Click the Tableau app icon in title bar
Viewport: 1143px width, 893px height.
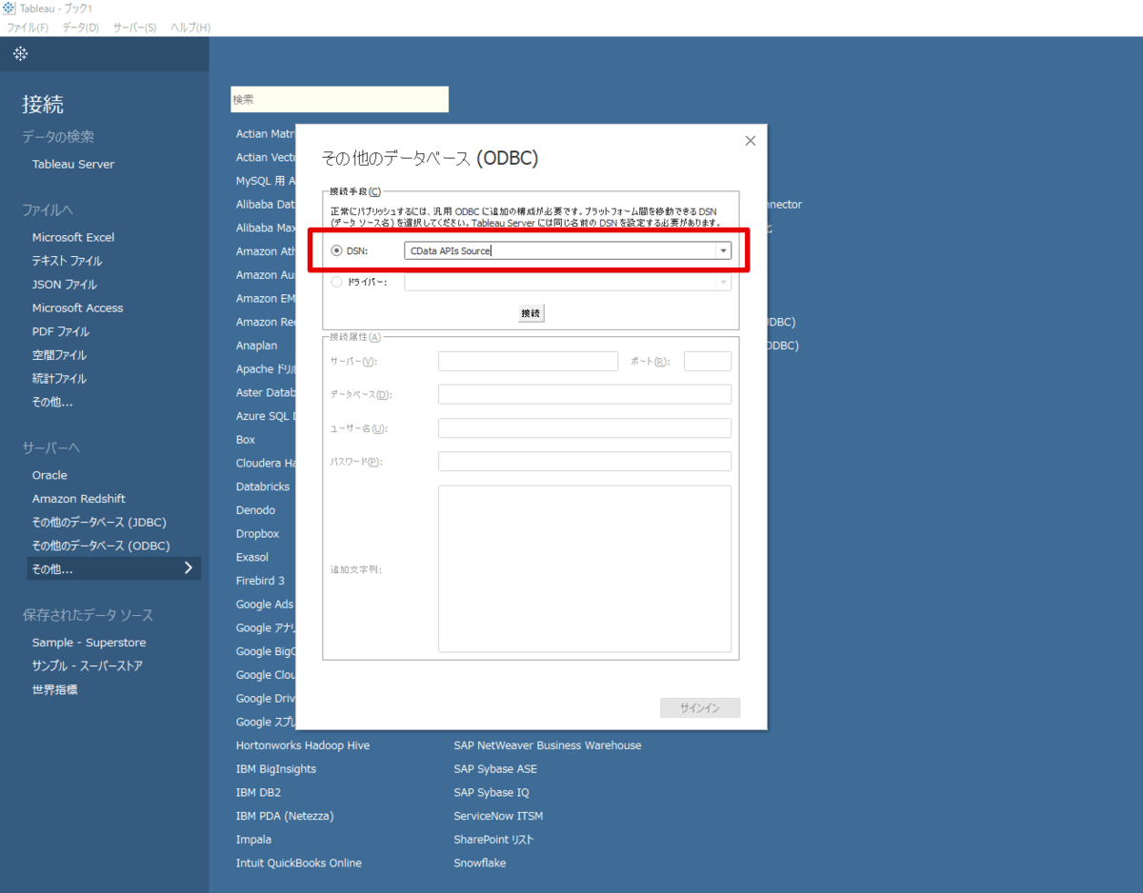pos(8,9)
